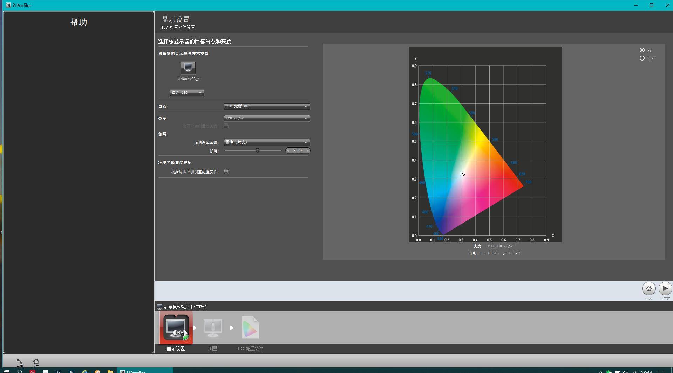The image size is (673, 373).
Task: Open Photoshop from the taskbar
Action: [72, 371]
